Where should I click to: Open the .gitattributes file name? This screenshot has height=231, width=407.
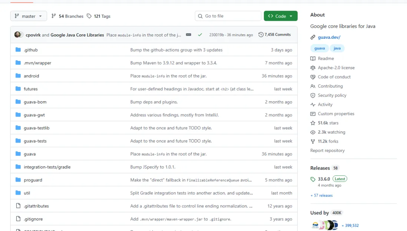[36, 206]
